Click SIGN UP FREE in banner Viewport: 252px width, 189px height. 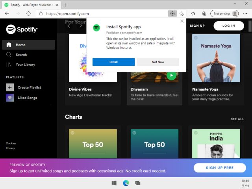click(220, 168)
